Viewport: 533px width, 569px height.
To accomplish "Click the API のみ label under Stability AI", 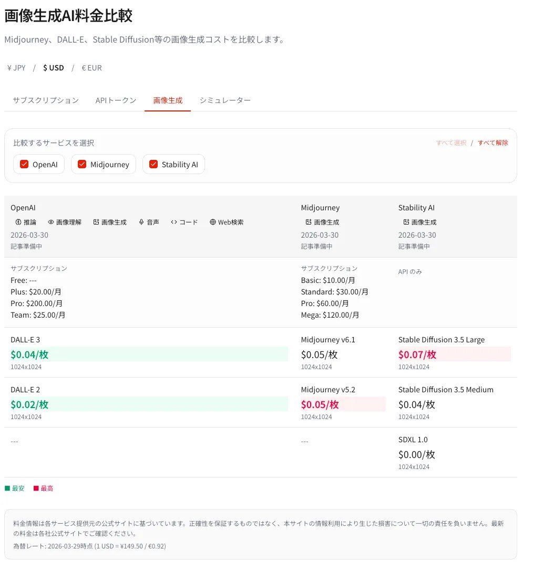I will [410, 272].
